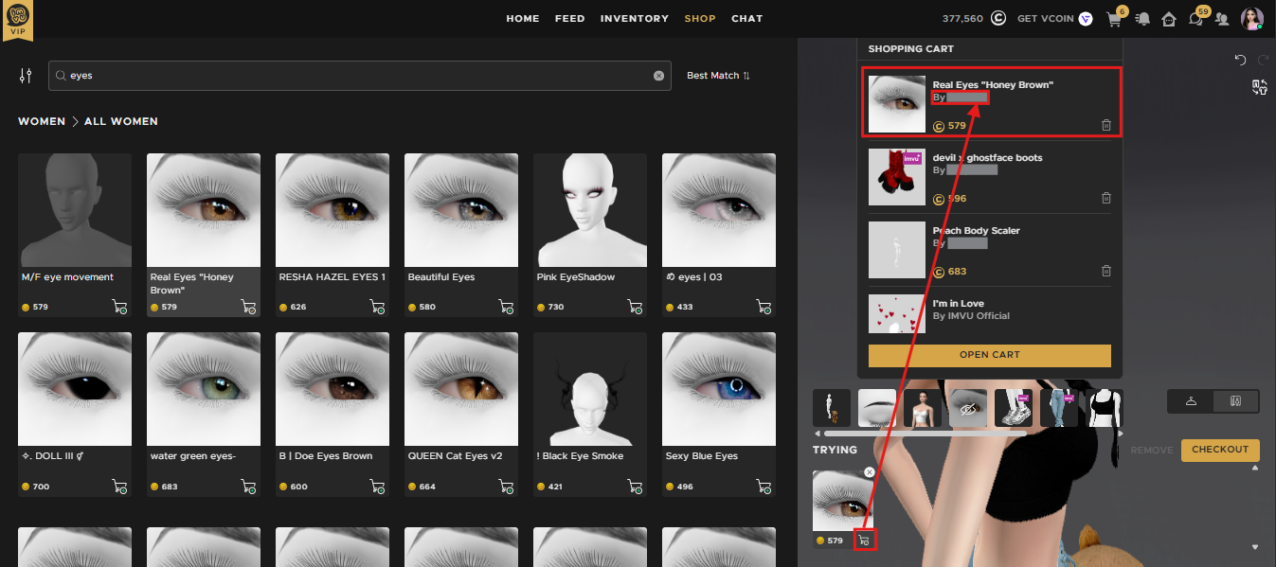
Task: Delete Real Eyes Honey Brown from cart
Action: (x=1105, y=125)
